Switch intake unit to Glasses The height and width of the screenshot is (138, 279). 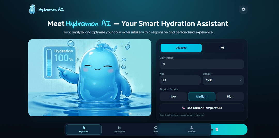tap(181, 48)
